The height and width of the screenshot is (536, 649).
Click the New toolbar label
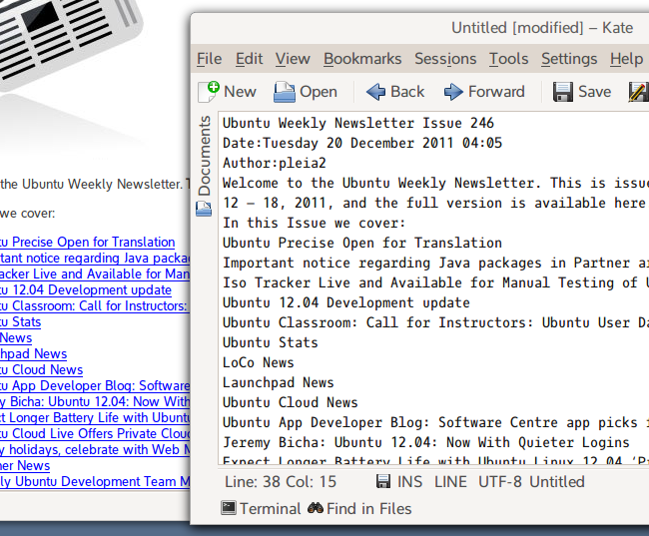click(x=240, y=92)
